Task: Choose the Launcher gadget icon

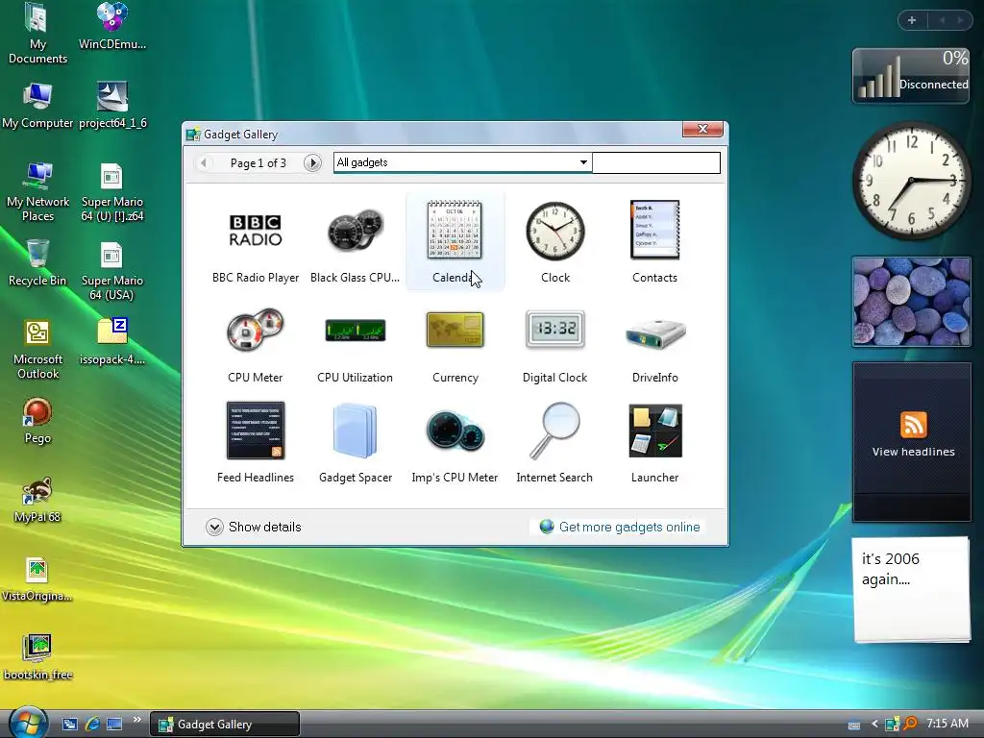Action: [x=654, y=443]
